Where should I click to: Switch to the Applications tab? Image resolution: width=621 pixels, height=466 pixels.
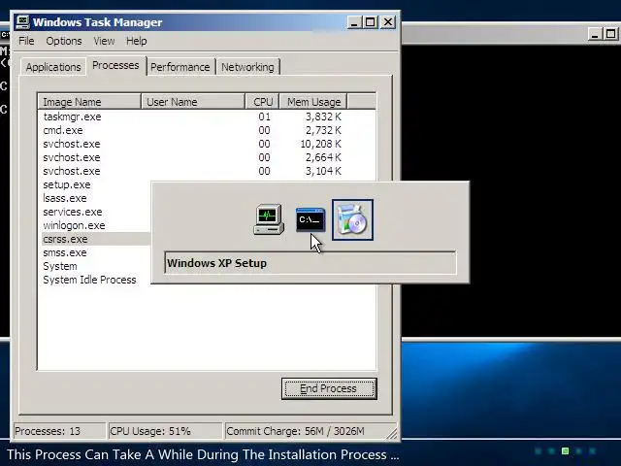coord(53,67)
